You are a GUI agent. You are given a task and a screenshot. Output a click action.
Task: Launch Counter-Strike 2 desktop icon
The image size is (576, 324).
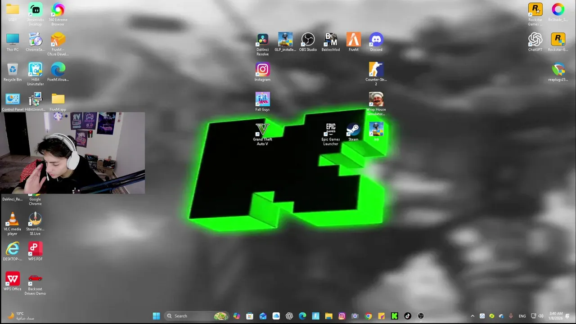click(x=376, y=74)
